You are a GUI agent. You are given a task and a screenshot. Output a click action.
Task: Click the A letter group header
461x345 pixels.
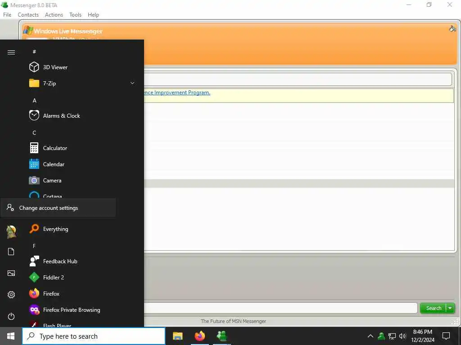pos(34,100)
